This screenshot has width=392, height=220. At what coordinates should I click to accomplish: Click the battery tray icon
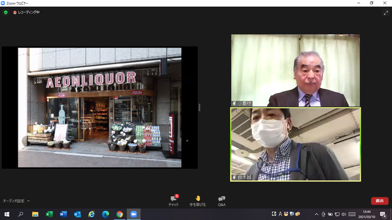(330, 215)
